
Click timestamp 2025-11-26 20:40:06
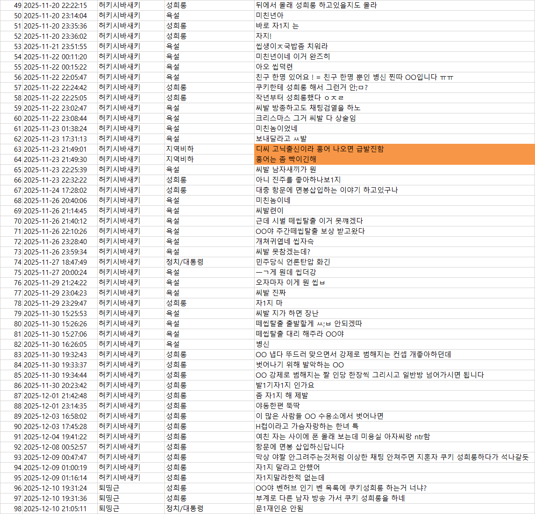(60, 200)
